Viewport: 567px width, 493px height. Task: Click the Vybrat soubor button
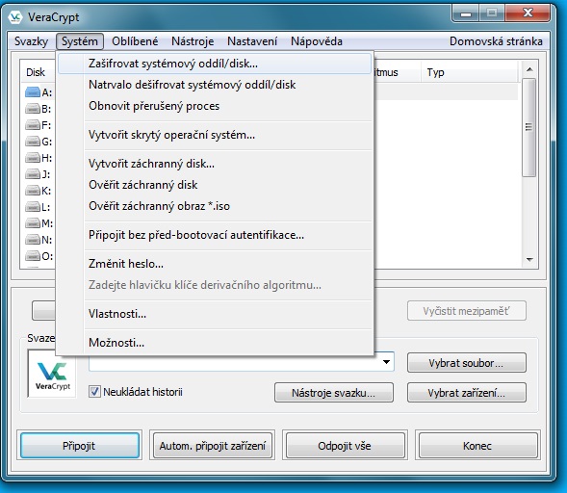(x=467, y=363)
